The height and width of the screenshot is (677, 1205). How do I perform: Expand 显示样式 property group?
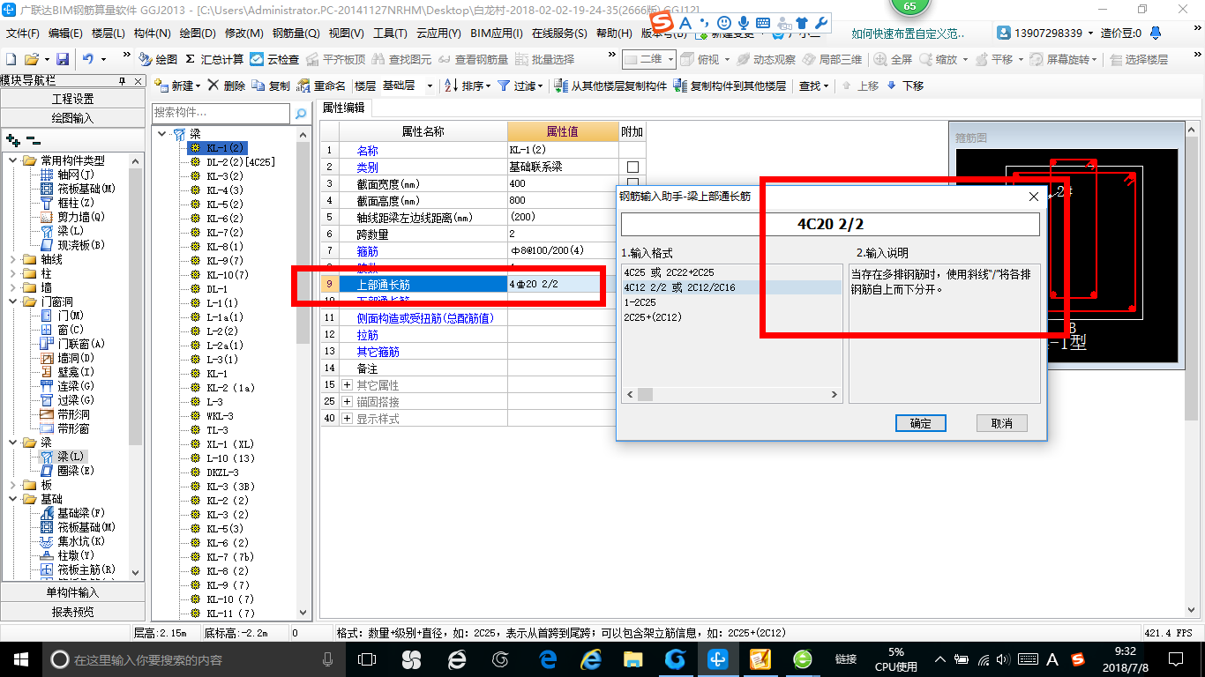coord(347,419)
